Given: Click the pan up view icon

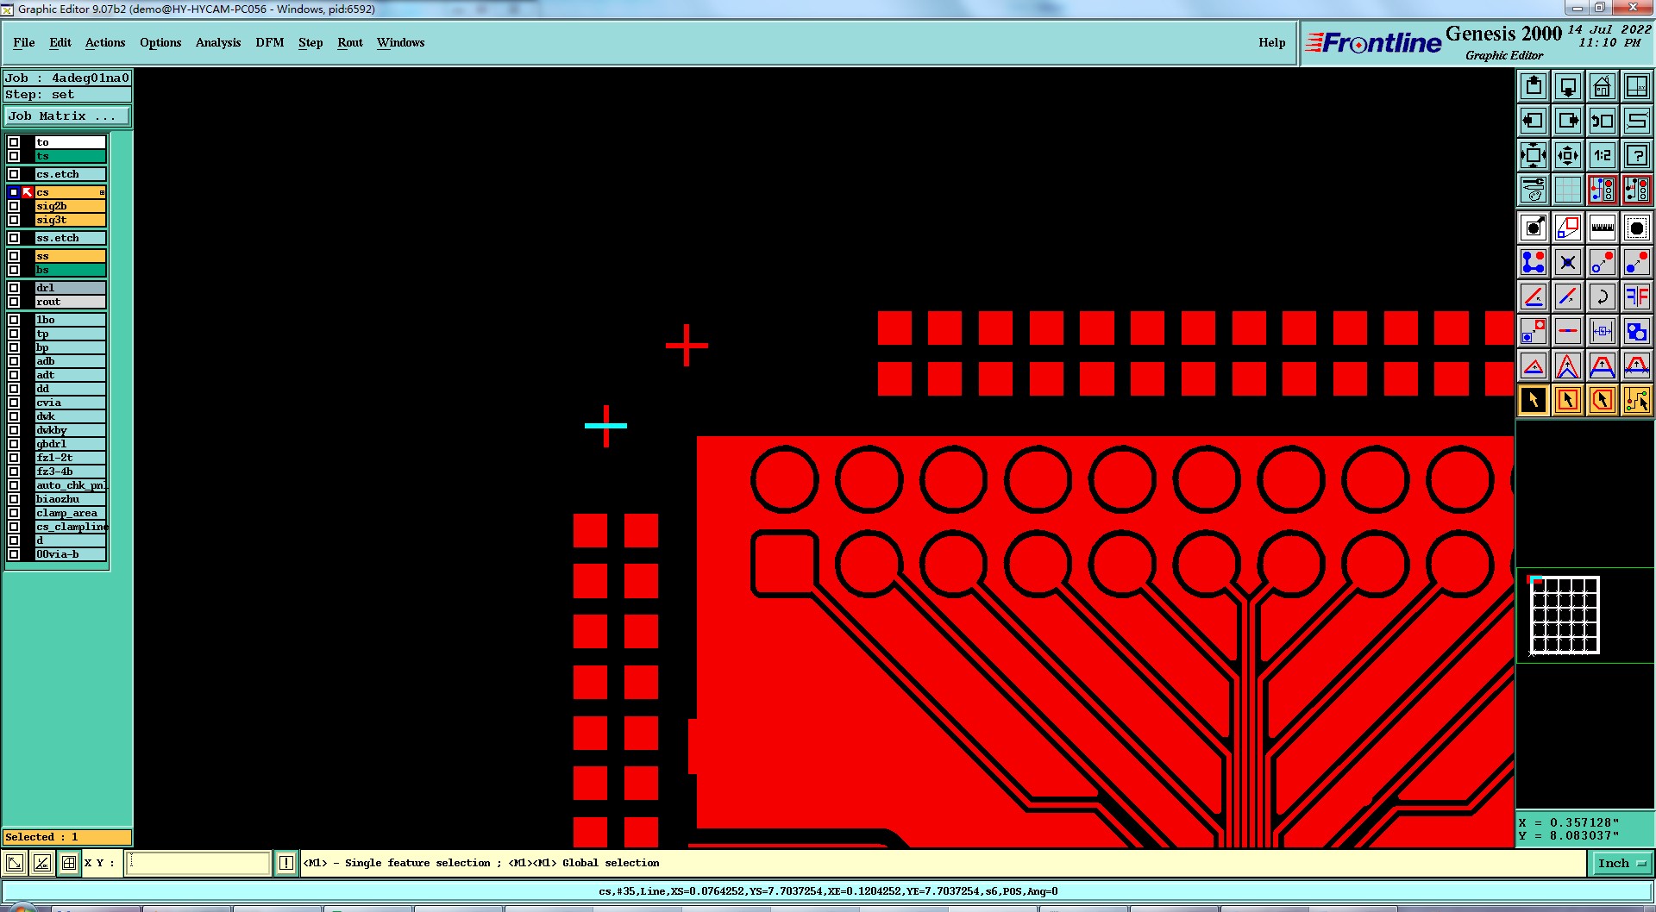Looking at the screenshot, I should [x=1534, y=86].
